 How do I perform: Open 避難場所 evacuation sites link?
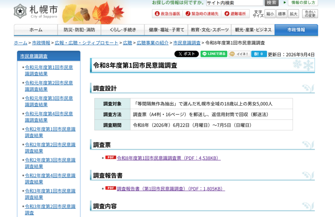click(235, 14)
